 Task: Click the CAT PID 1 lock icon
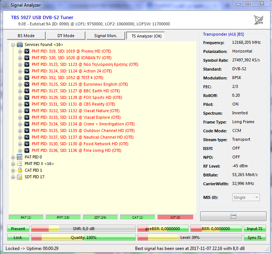click(x=20, y=170)
